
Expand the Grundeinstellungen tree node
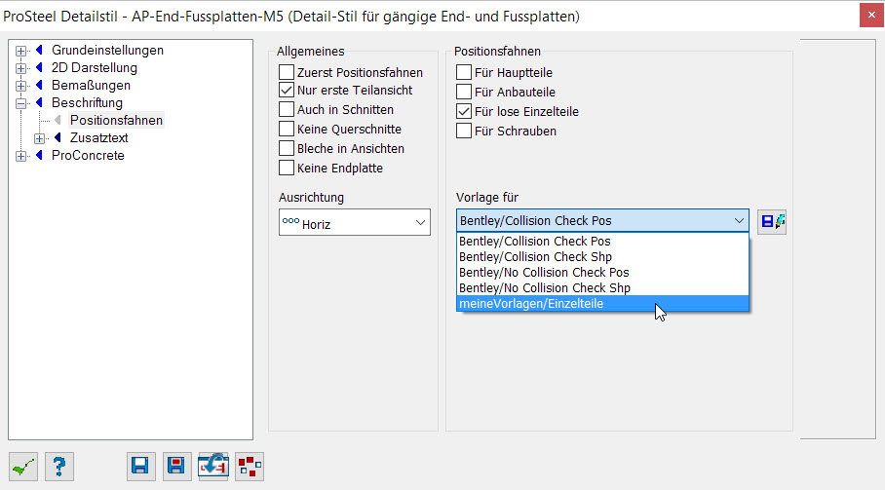pos(20,51)
